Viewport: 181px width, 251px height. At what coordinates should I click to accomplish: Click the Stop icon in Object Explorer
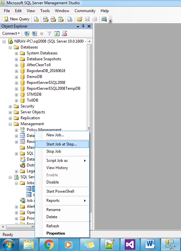[x=42, y=34]
